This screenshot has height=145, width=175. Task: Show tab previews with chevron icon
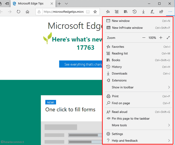point(66,4)
